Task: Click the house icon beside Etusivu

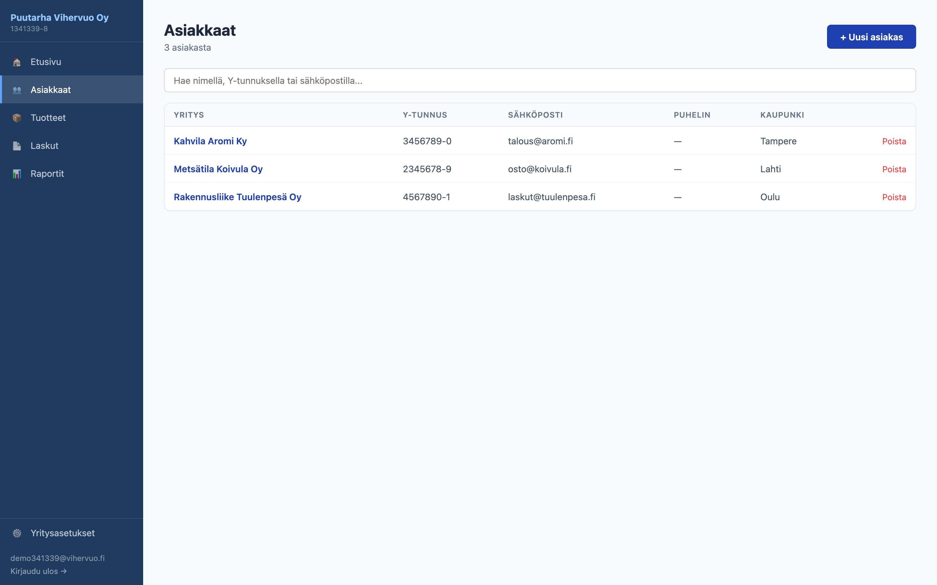Action: (17, 62)
